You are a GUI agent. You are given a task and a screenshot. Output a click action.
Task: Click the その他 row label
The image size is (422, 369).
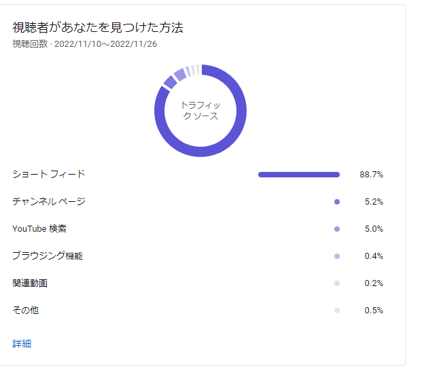[x=26, y=310]
